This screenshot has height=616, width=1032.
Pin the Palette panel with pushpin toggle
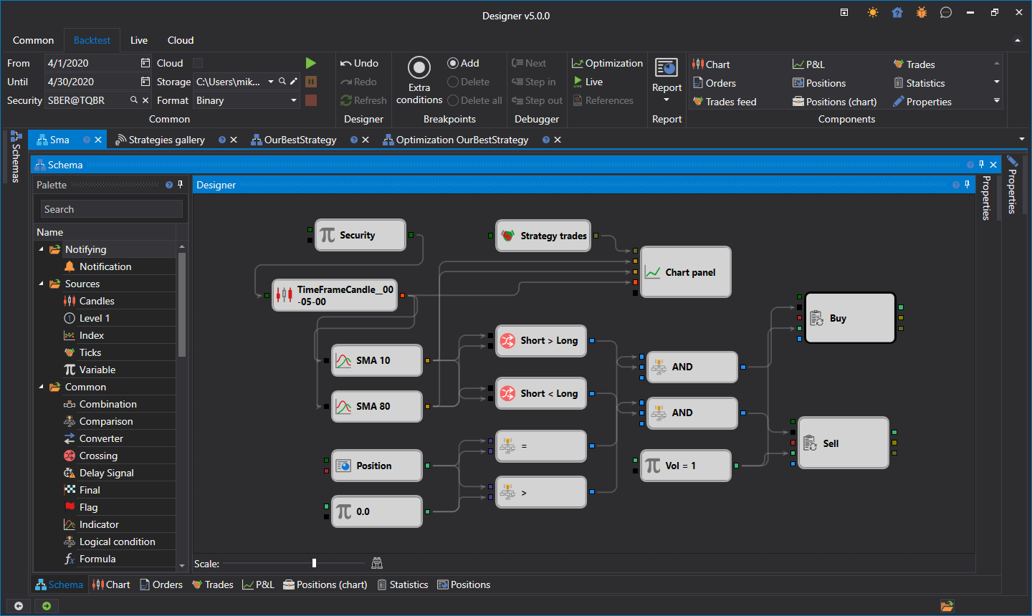[180, 185]
